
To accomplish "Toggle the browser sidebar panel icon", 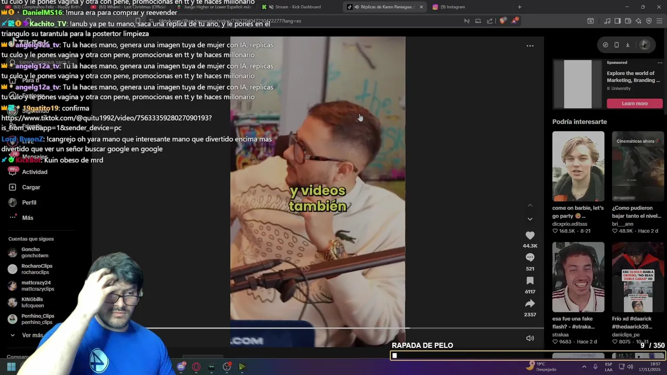I will [617, 21].
